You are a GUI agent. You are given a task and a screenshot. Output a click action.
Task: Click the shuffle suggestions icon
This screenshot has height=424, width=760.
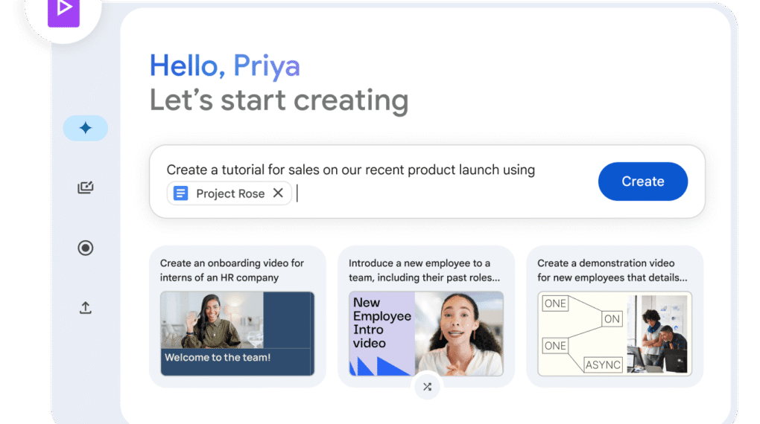pos(427,387)
